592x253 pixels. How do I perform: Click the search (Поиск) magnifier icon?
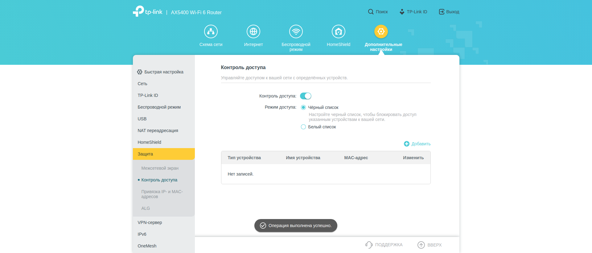(371, 12)
